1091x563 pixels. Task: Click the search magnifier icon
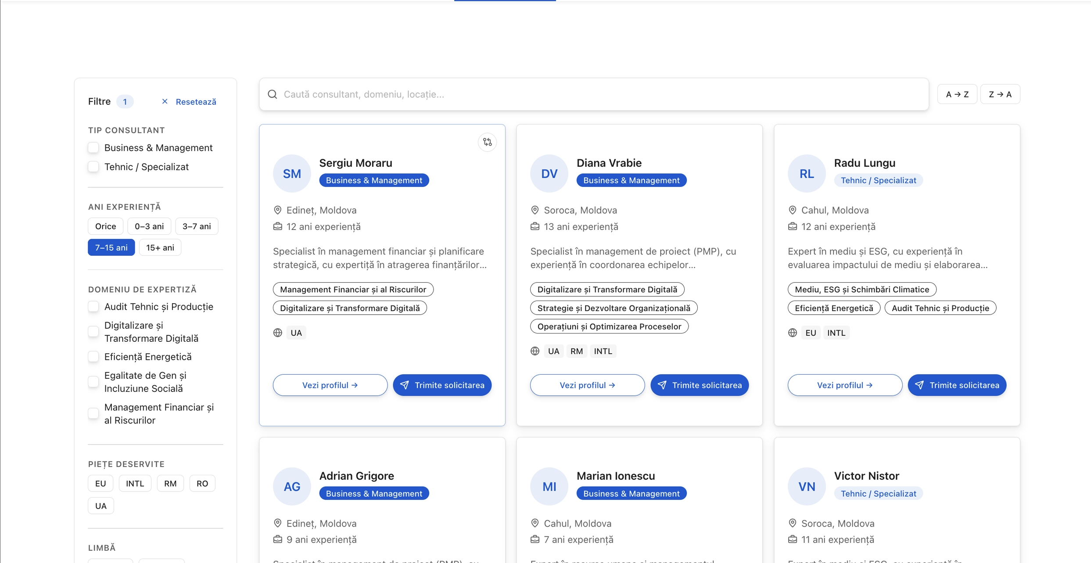pos(273,94)
